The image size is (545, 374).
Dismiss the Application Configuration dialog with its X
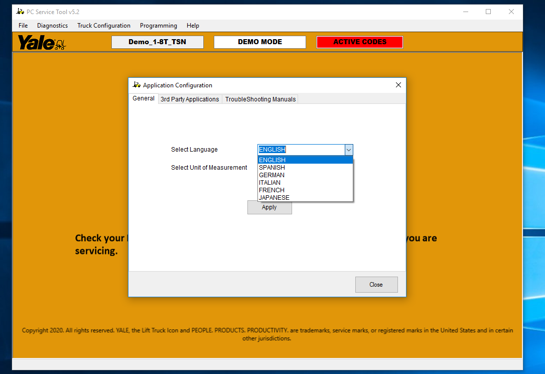398,85
